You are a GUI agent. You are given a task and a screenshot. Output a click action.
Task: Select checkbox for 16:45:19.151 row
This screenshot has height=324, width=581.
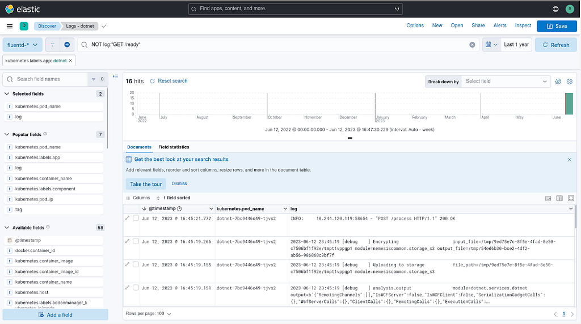(x=136, y=287)
